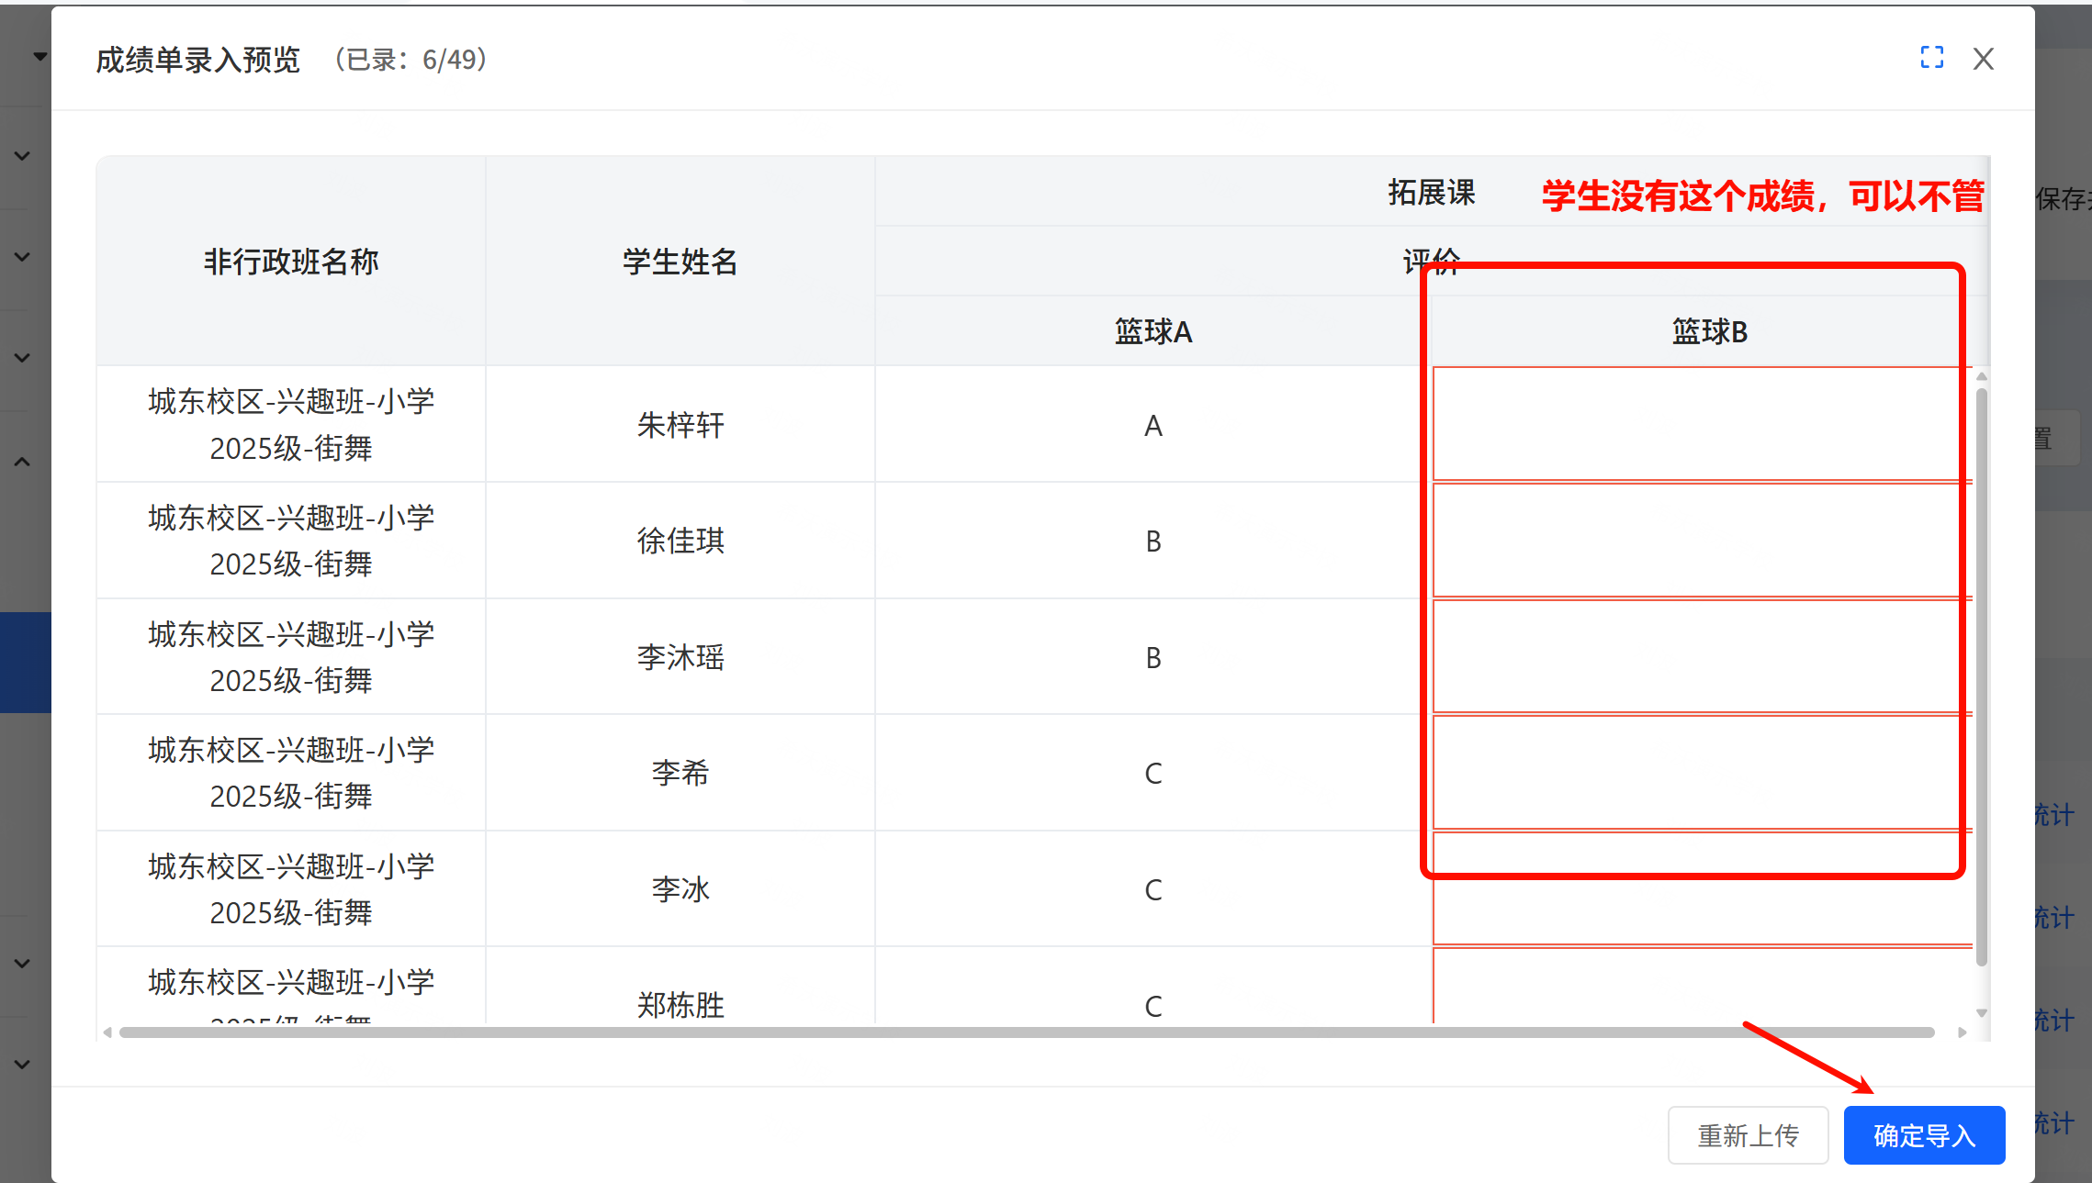Collapse the expanded sidebar chevron pointing up
The width and height of the screenshot is (2092, 1183).
23,462
